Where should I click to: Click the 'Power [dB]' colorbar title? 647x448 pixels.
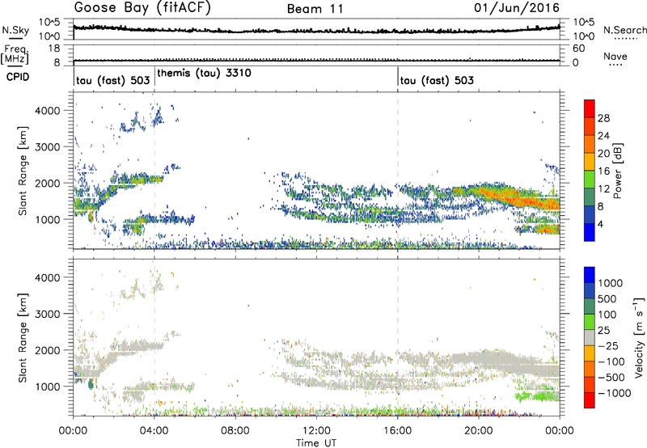pyautogui.click(x=618, y=171)
